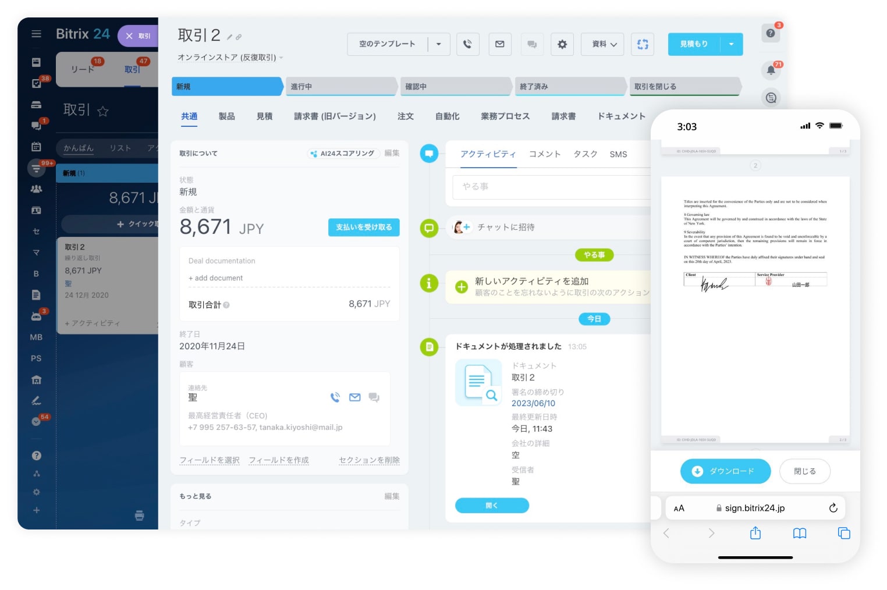Switch to the SMS timeline tab
Viewport: 887px width, 590px height.
coord(618,154)
